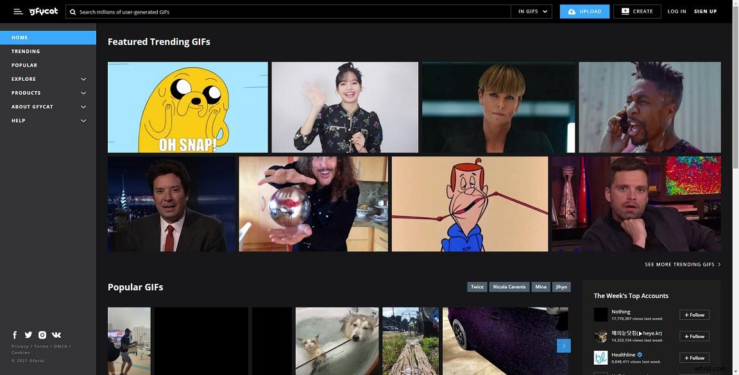Image resolution: width=739 pixels, height=375 pixels.
Task: Click the carousel right arrow
Action: click(563, 345)
